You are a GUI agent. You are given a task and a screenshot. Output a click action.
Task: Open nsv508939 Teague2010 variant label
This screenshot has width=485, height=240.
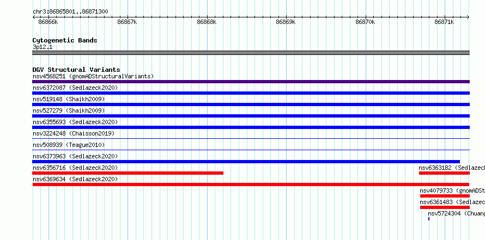(x=69, y=145)
